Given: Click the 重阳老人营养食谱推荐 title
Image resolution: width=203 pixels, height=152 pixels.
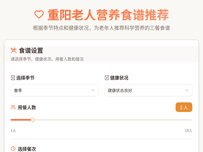Looking at the screenshot, I should 108,15.
